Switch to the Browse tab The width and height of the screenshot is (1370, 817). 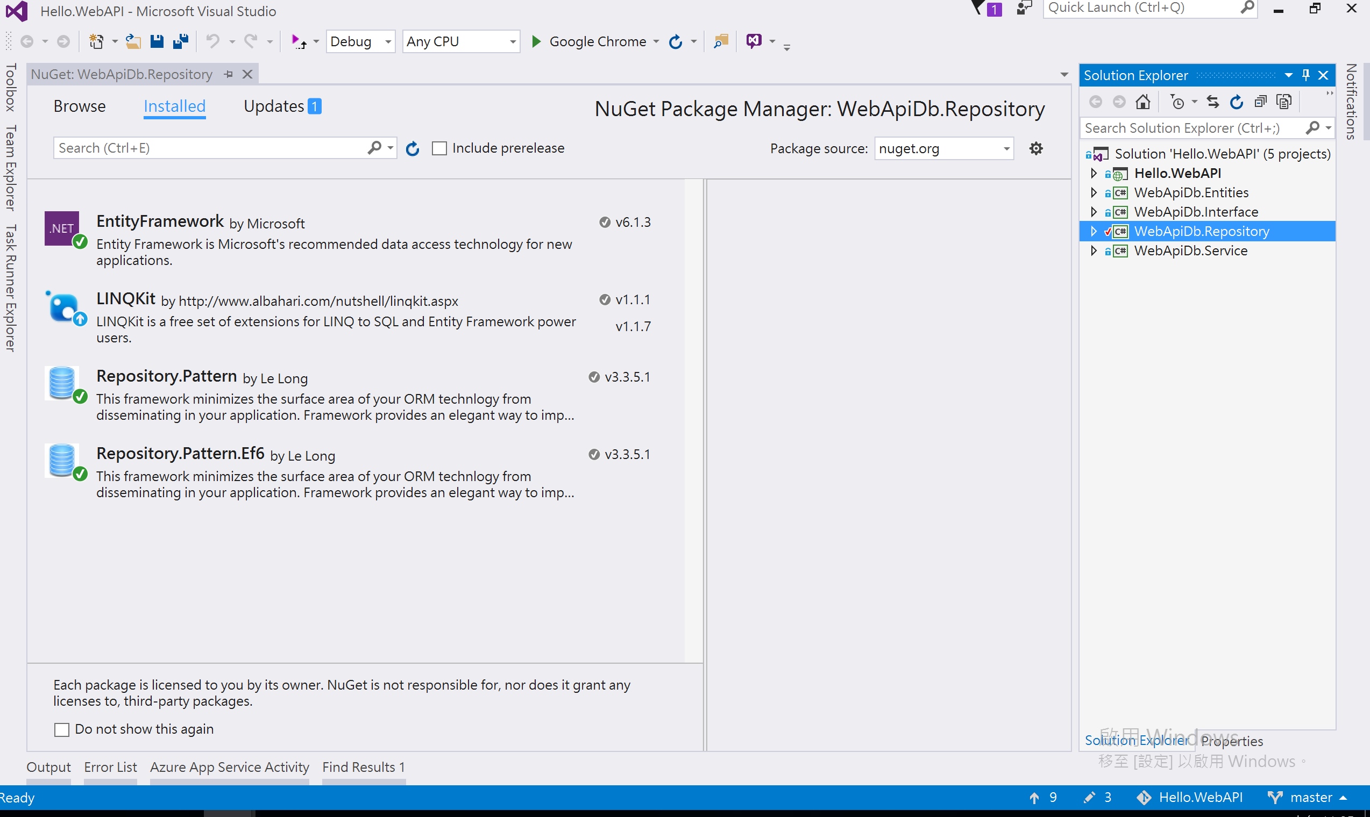pyautogui.click(x=79, y=106)
